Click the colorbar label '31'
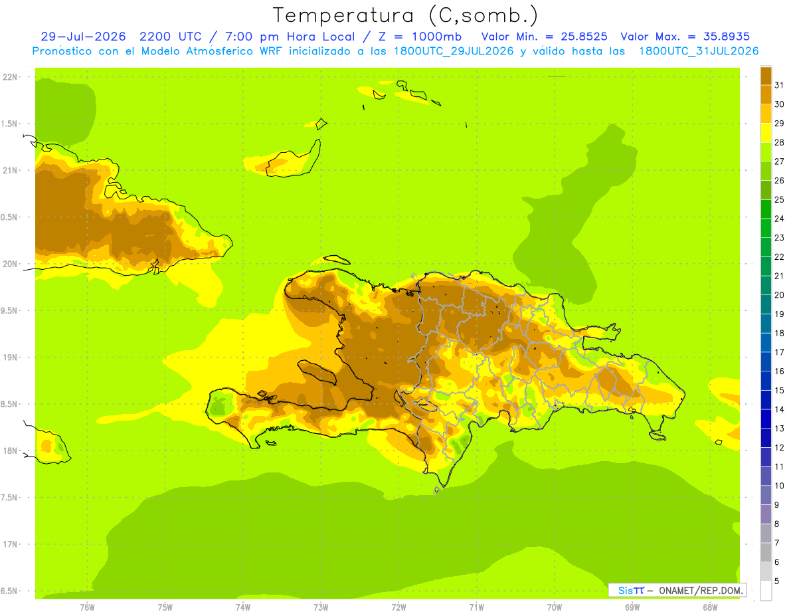This screenshot has height=616, width=797. [780, 85]
